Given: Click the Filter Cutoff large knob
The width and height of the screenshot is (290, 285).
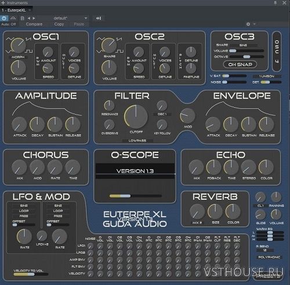Looking at the screenshot, I should point(136,116).
